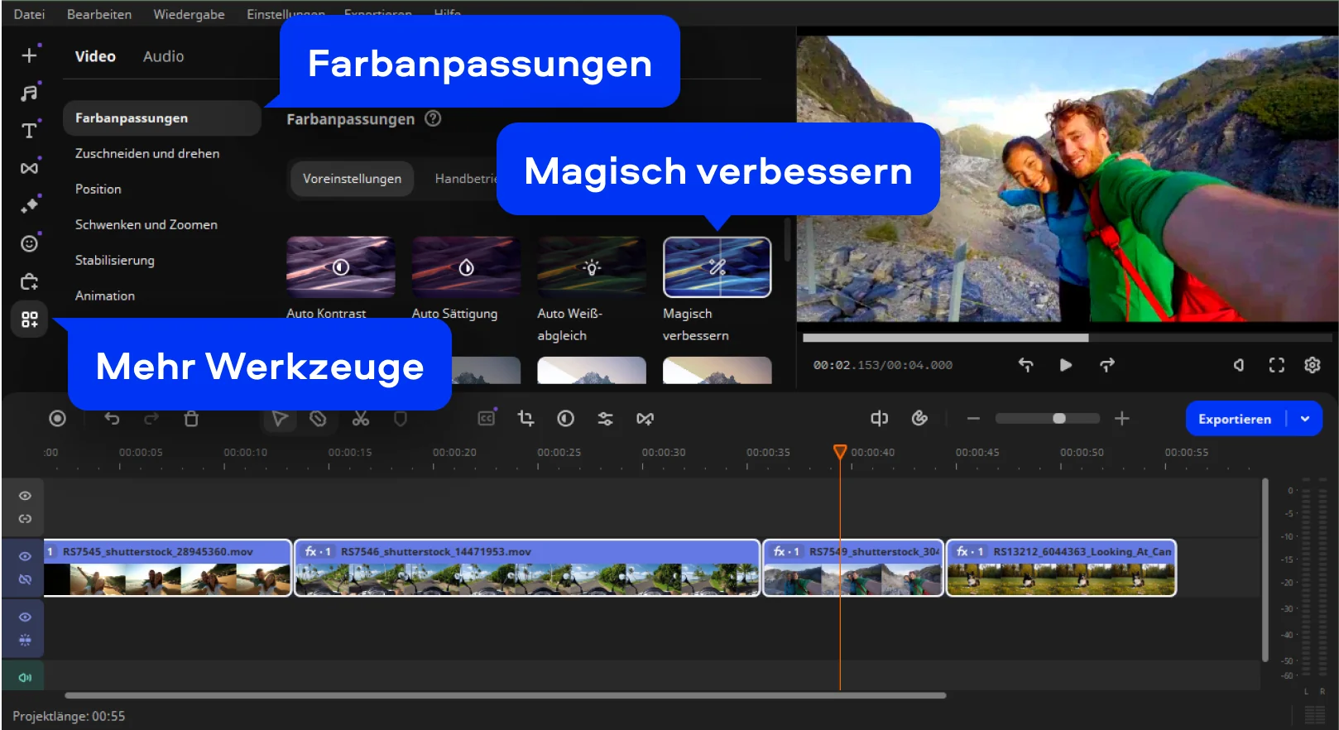Switch to the Video tab
Viewport: 1339px width, 730px height.
(95, 56)
